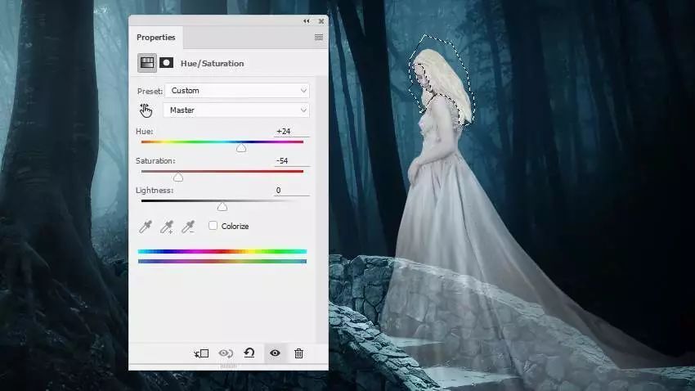Click the Lightness slider handle
Screen dimensions: 695x391
coord(222,207)
